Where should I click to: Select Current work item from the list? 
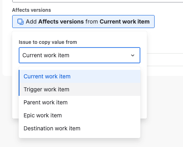[x=80, y=76]
